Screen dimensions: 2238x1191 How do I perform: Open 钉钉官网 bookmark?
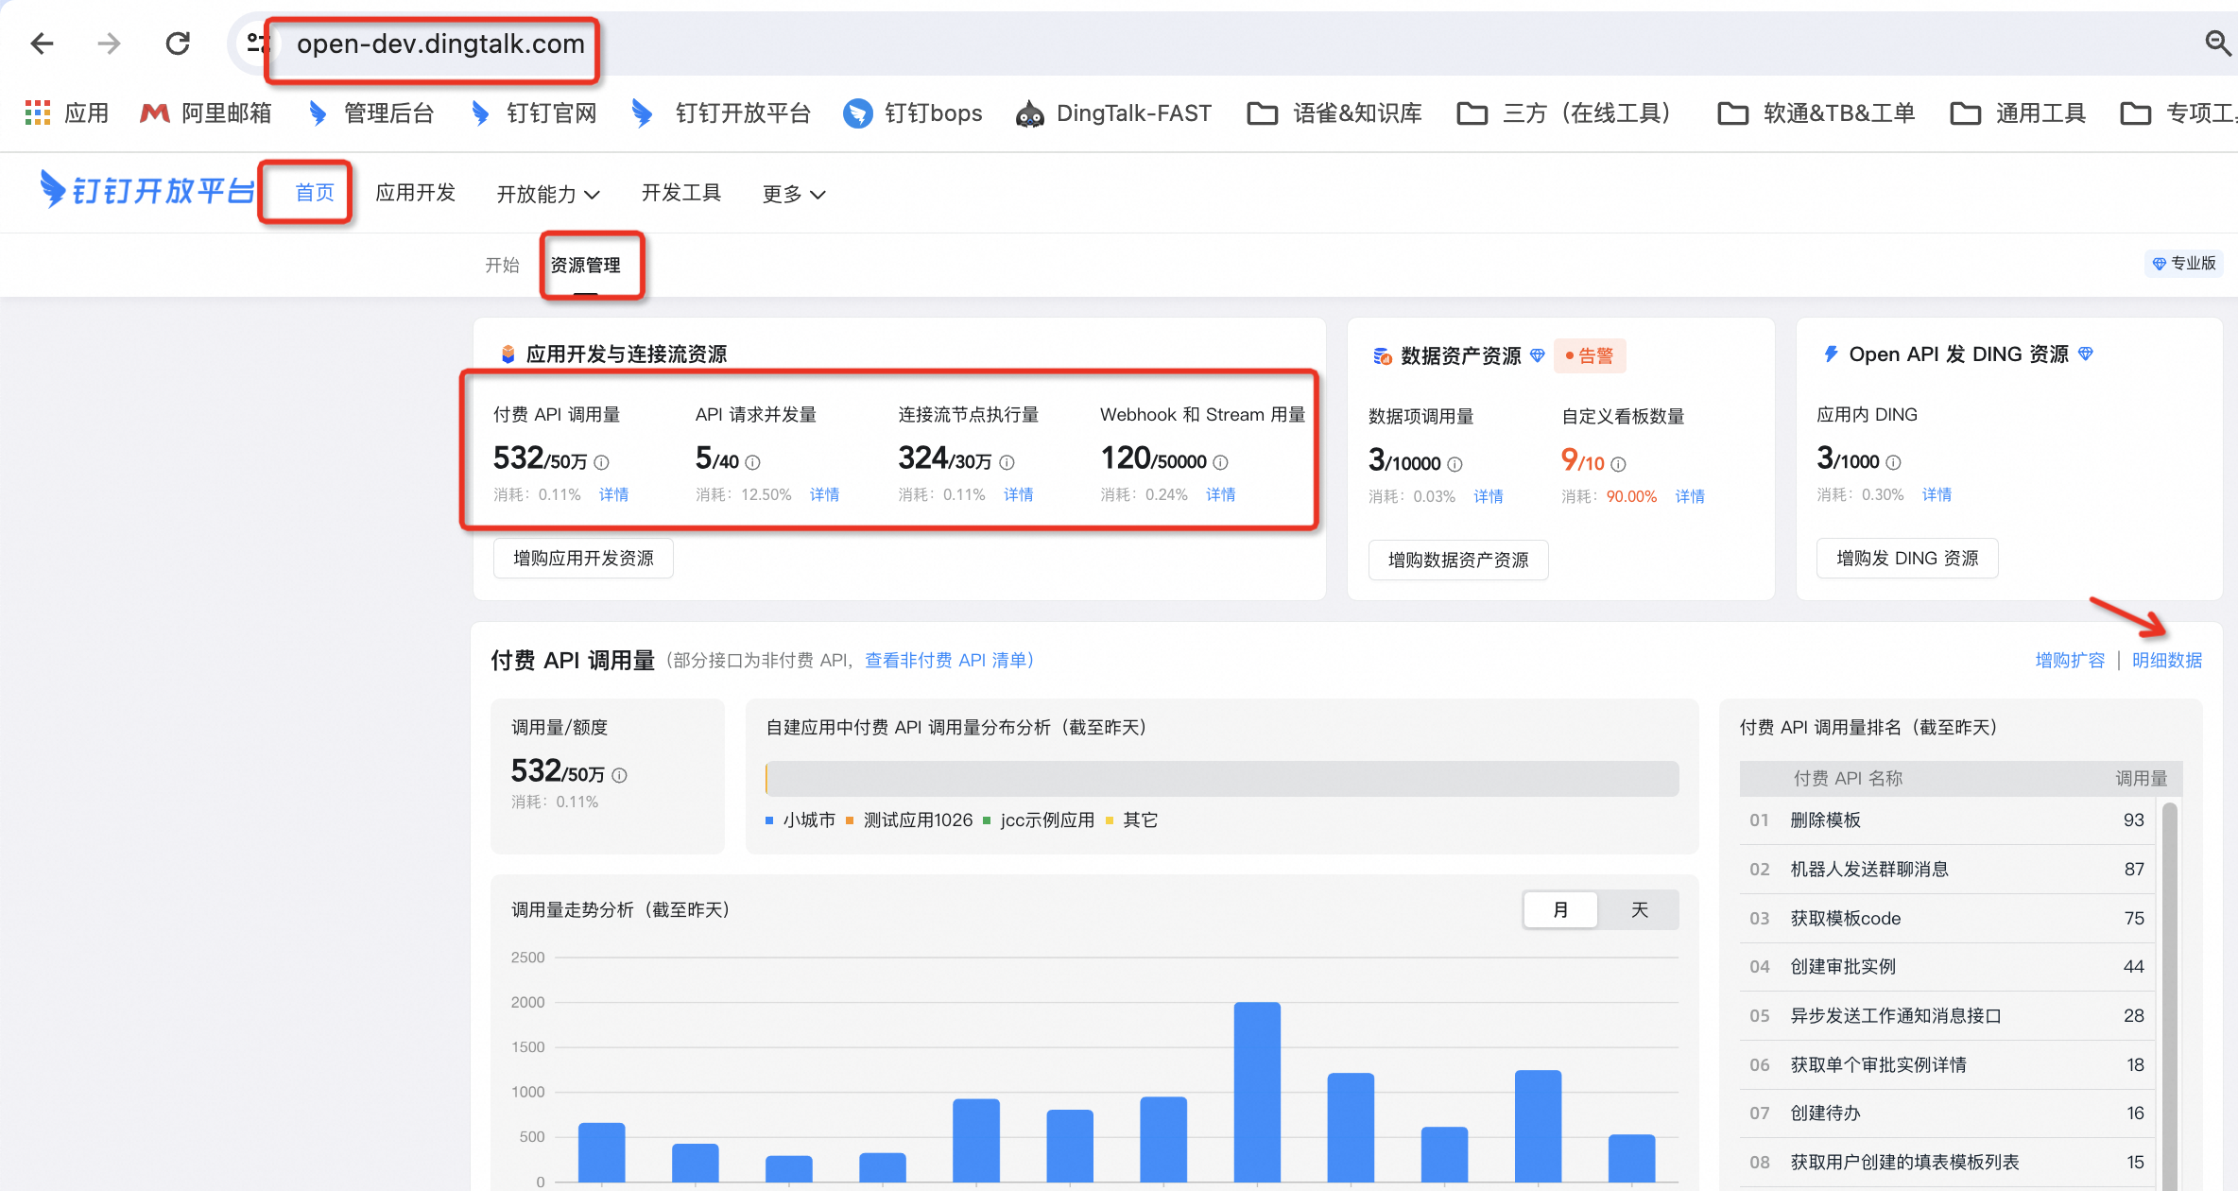click(534, 113)
